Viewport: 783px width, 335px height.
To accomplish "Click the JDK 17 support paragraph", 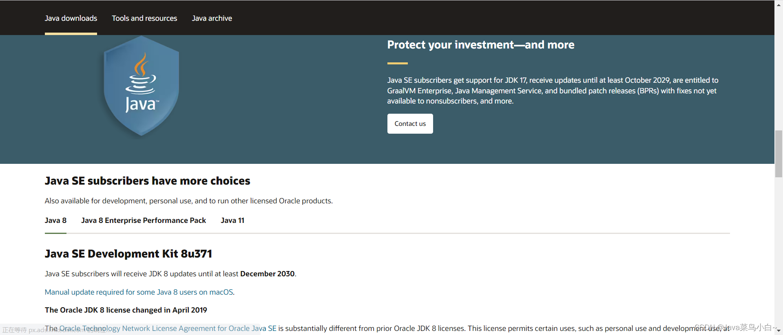I will (x=553, y=90).
